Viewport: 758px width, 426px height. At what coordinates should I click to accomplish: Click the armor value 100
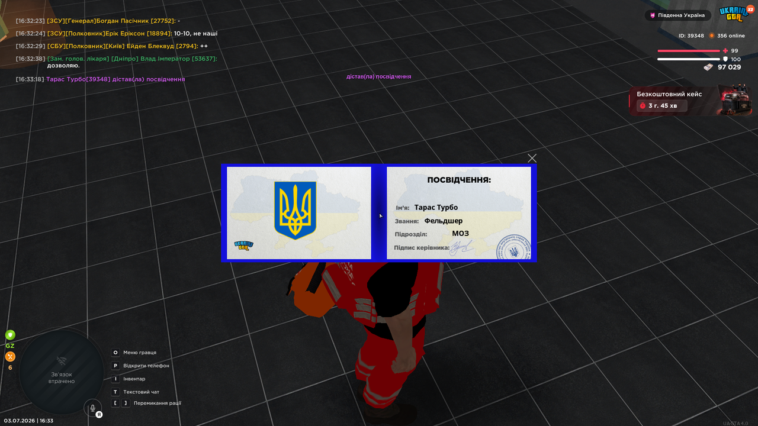(736, 59)
